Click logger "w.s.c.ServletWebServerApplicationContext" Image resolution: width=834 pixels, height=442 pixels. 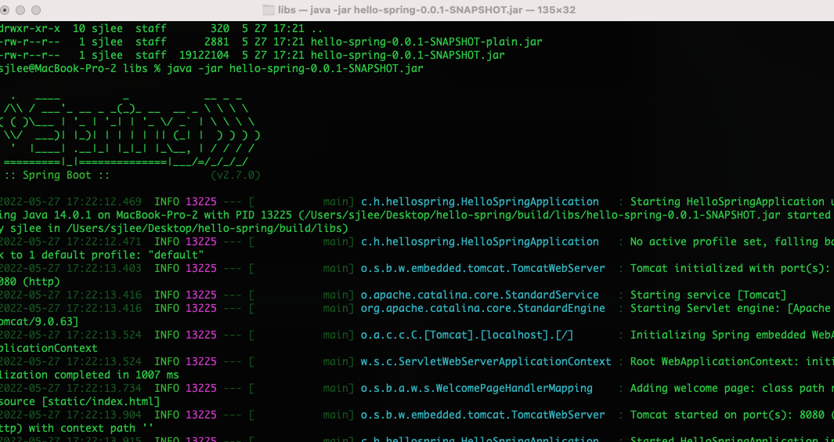(486, 361)
